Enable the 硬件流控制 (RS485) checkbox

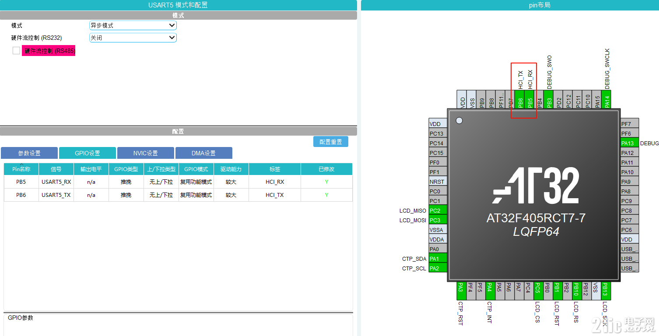coord(16,51)
